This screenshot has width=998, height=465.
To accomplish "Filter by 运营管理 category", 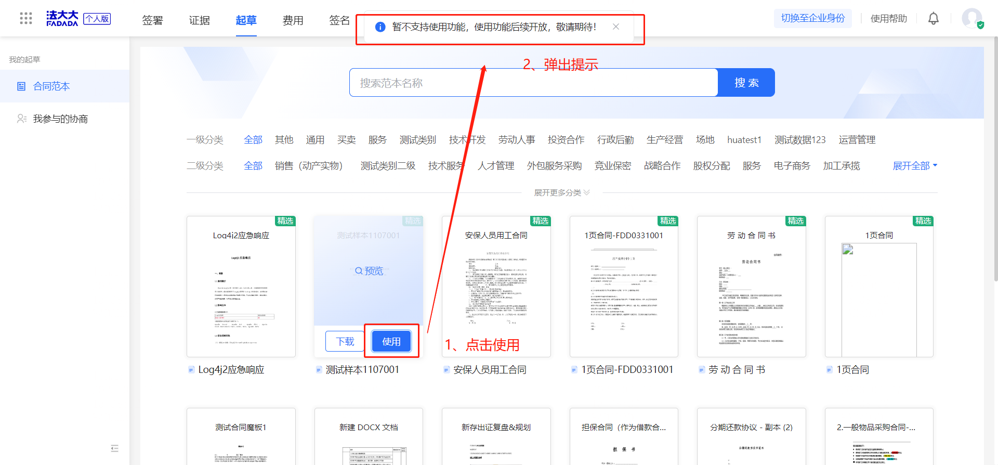I will [x=857, y=140].
